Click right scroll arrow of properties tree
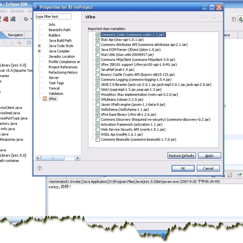Screen dimensions: 243x243 [78, 158]
